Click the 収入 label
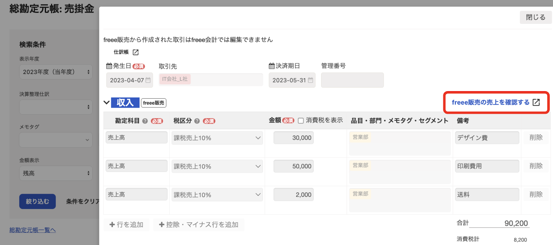Screen dimensions: 553x245 125,102
